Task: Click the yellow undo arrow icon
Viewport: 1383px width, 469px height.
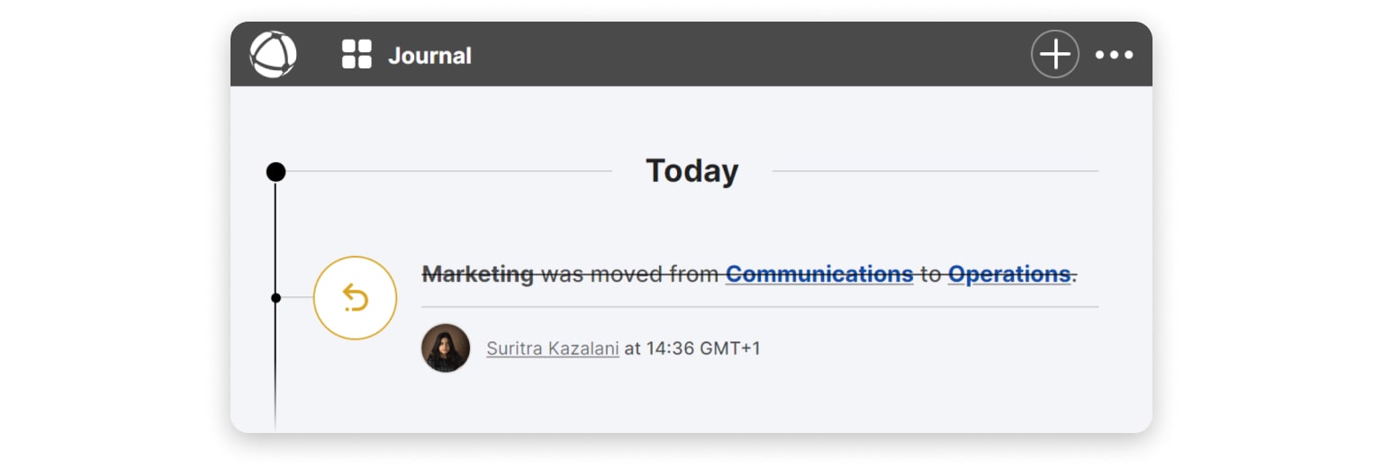Action: (356, 298)
